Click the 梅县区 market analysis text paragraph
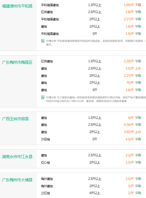Image resolution: width=146 pixels, height=198 pixels. 96,99
